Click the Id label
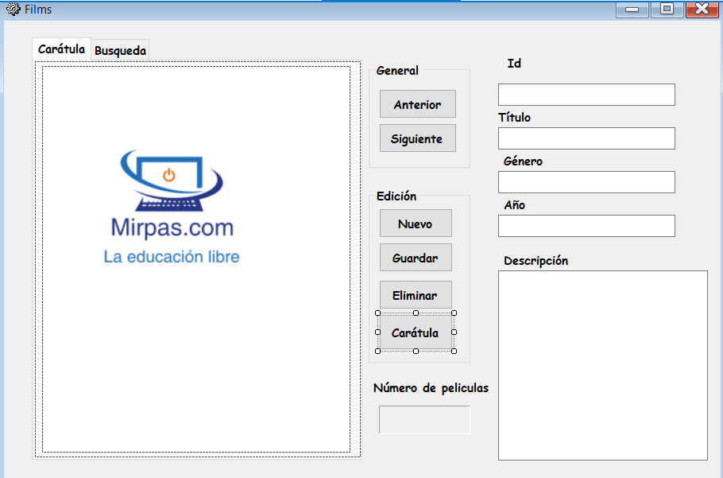The image size is (723, 478). pos(514,63)
